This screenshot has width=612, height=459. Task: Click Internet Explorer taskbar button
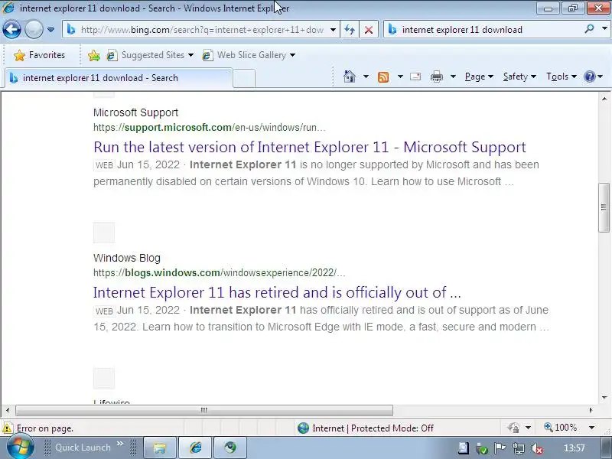[196, 448]
